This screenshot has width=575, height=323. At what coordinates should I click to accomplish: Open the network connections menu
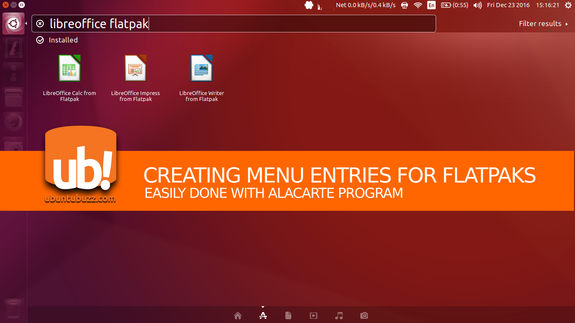coord(418,5)
